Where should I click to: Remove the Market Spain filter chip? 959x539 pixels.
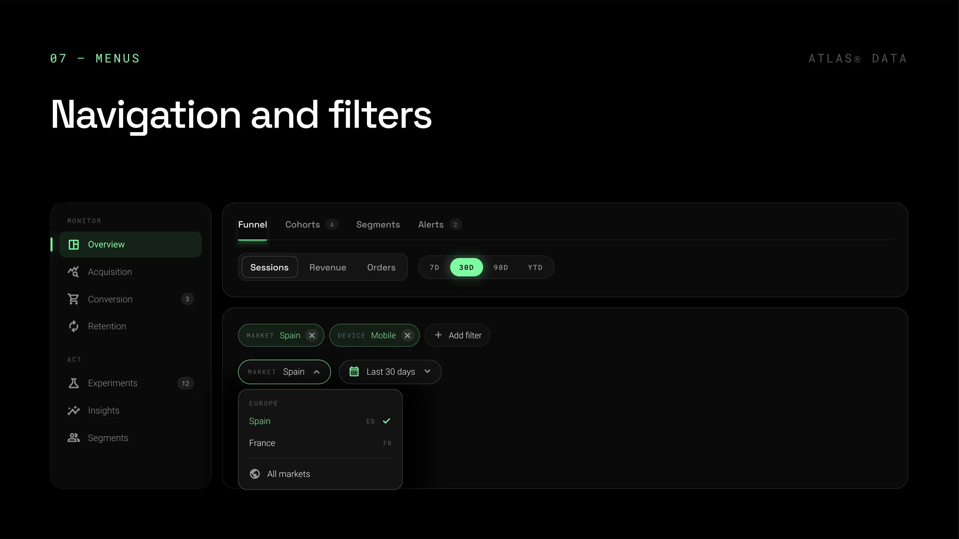312,336
